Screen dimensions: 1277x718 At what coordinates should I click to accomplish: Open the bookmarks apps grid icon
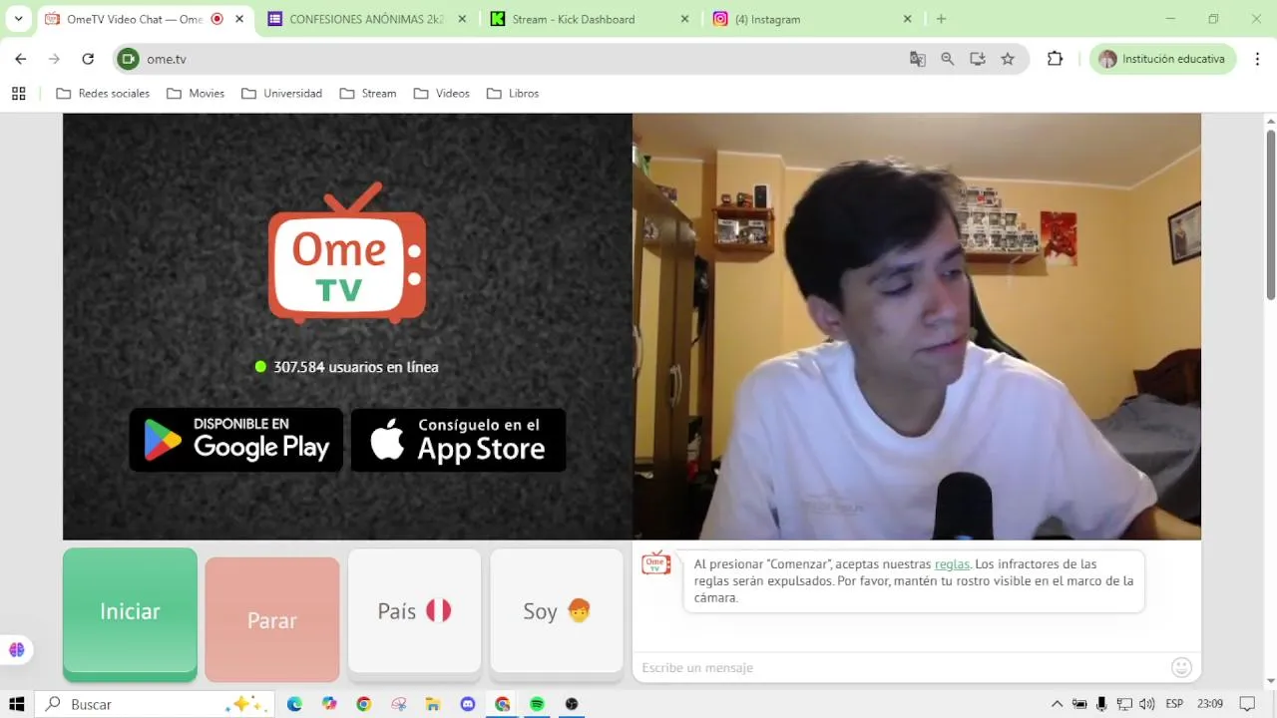(x=18, y=94)
